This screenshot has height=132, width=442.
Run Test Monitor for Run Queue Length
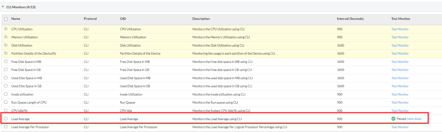[x=400, y=103]
